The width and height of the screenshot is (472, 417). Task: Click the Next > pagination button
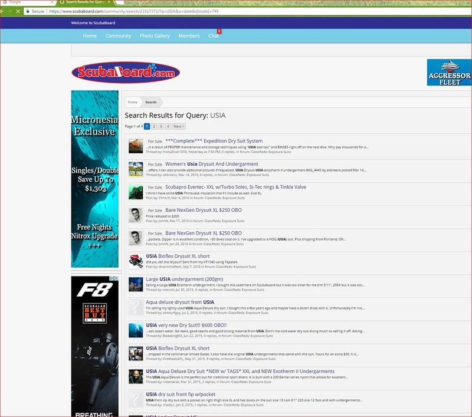179,126
